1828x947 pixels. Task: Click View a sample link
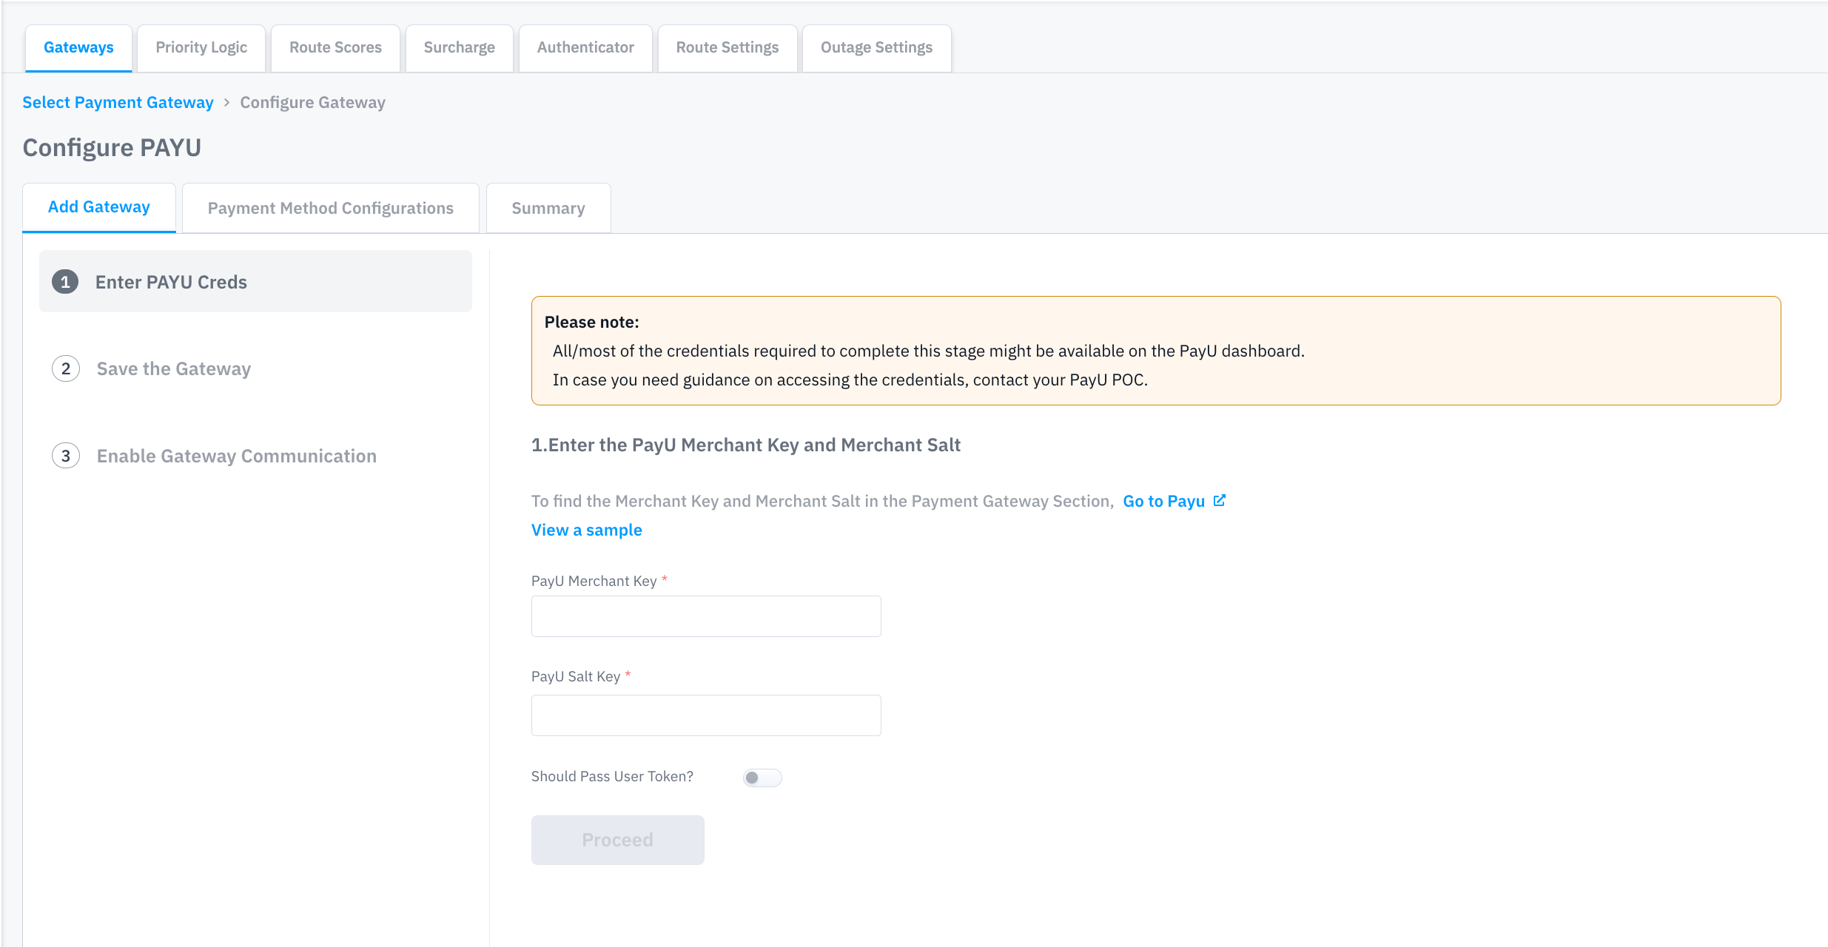(586, 530)
